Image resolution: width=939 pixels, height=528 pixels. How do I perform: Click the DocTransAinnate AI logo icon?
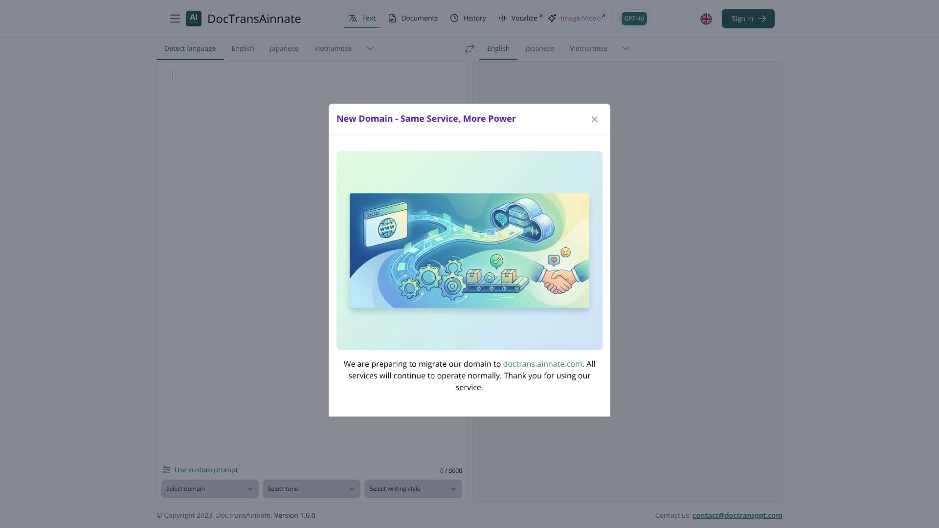pos(194,19)
